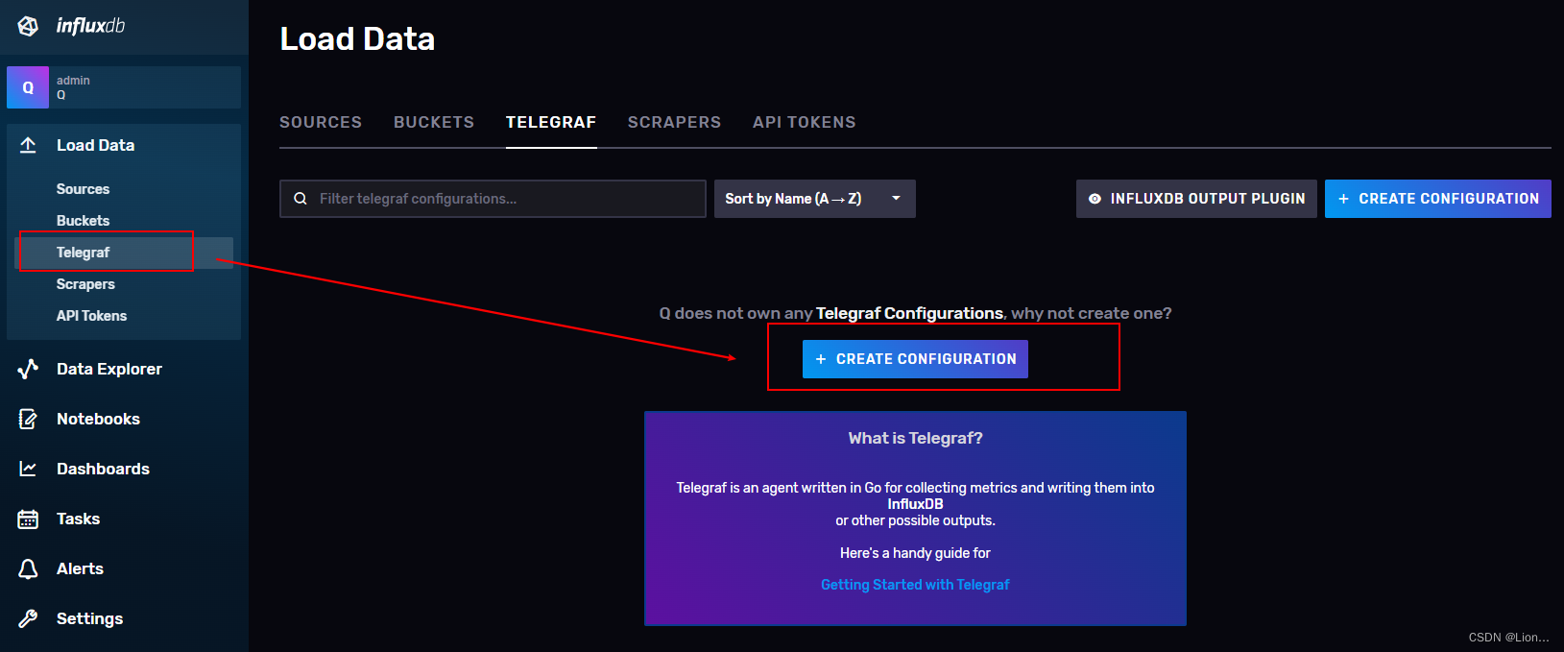Viewport: 1564px width, 652px height.
Task: Click the center Create Configuration button
Action: (x=915, y=359)
